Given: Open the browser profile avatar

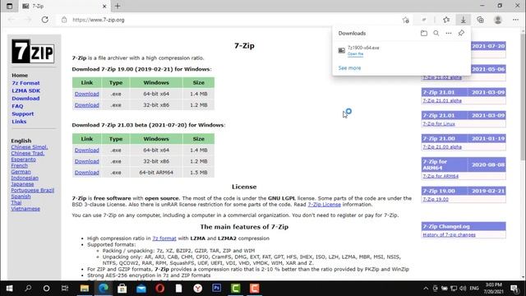Looking at the screenshot, I should coord(498,20).
